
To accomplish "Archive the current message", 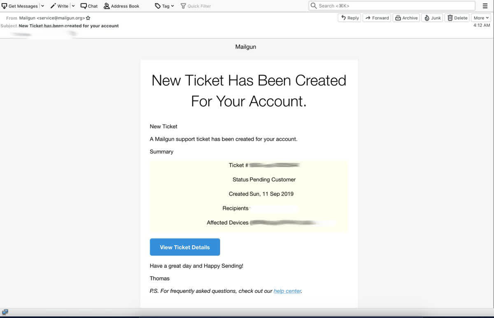I will [406, 18].
